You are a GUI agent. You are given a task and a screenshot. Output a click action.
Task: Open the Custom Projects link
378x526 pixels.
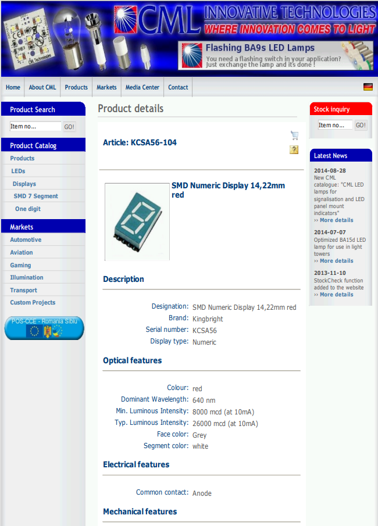pos(33,303)
